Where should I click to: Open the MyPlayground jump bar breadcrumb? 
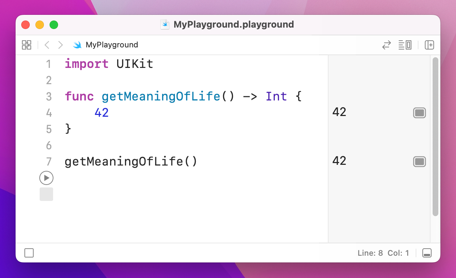click(112, 45)
